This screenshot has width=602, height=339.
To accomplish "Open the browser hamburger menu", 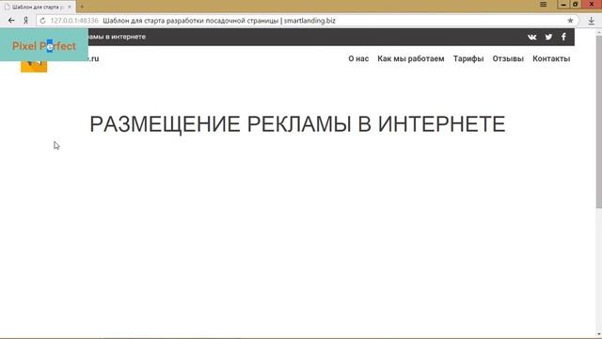I will point(544,4).
